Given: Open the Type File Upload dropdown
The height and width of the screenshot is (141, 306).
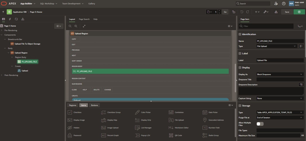Looking at the screenshot, I should [x=277, y=46].
